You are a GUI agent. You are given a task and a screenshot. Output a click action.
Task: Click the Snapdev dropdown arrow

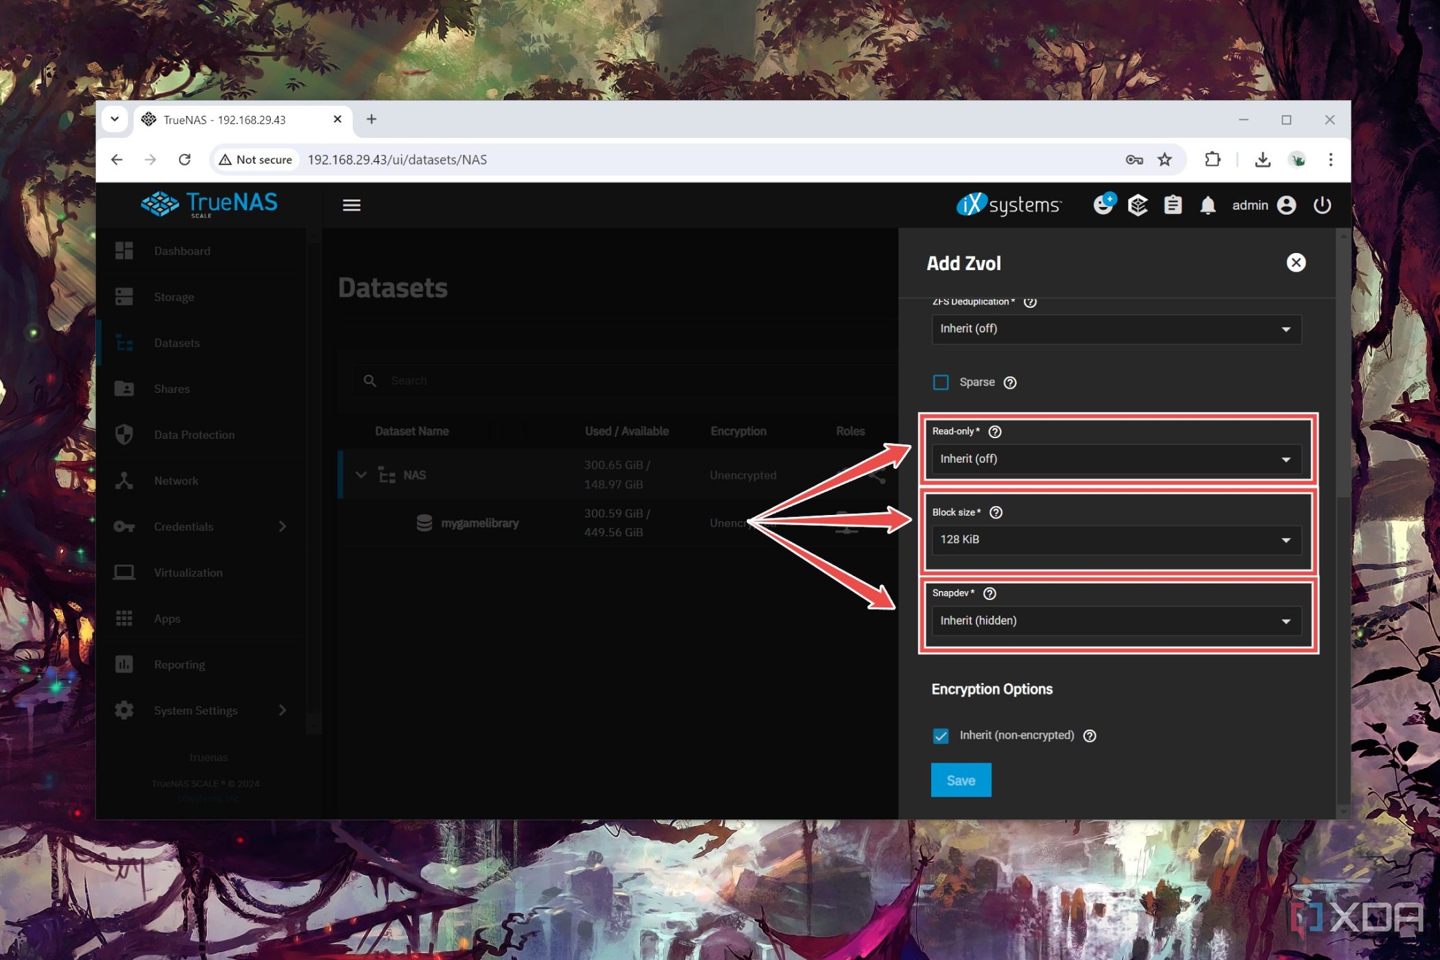click(x=1284, y=621)
